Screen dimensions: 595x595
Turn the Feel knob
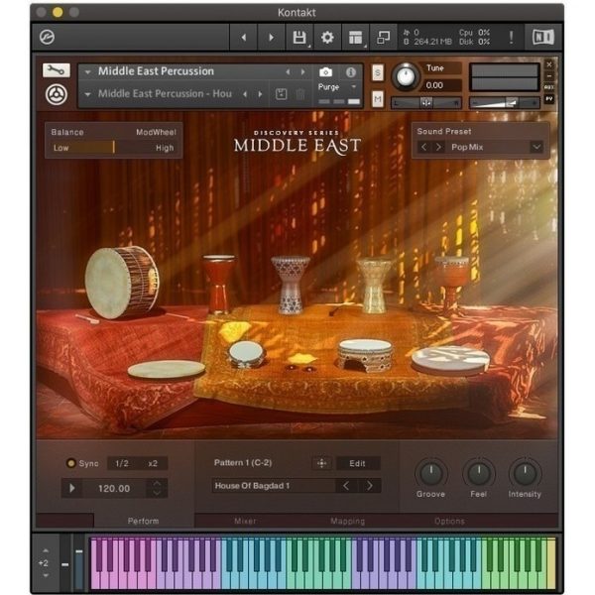(x=479, y=474)
